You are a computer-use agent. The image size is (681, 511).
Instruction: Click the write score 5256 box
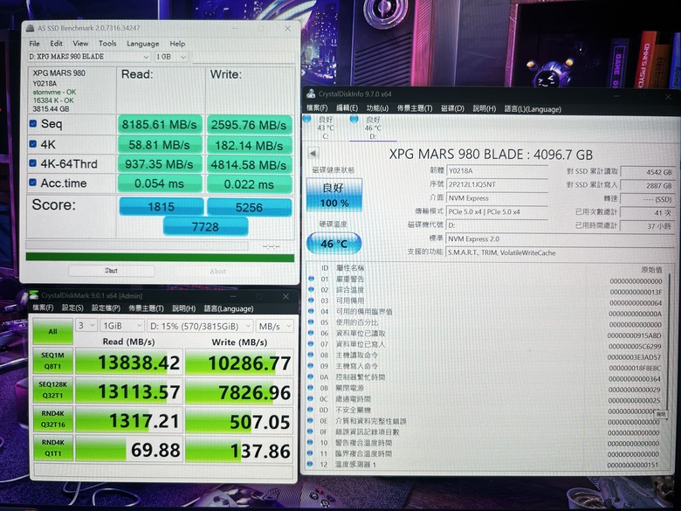tap(250, 207)
